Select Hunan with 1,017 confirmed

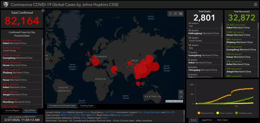(21, 78)
